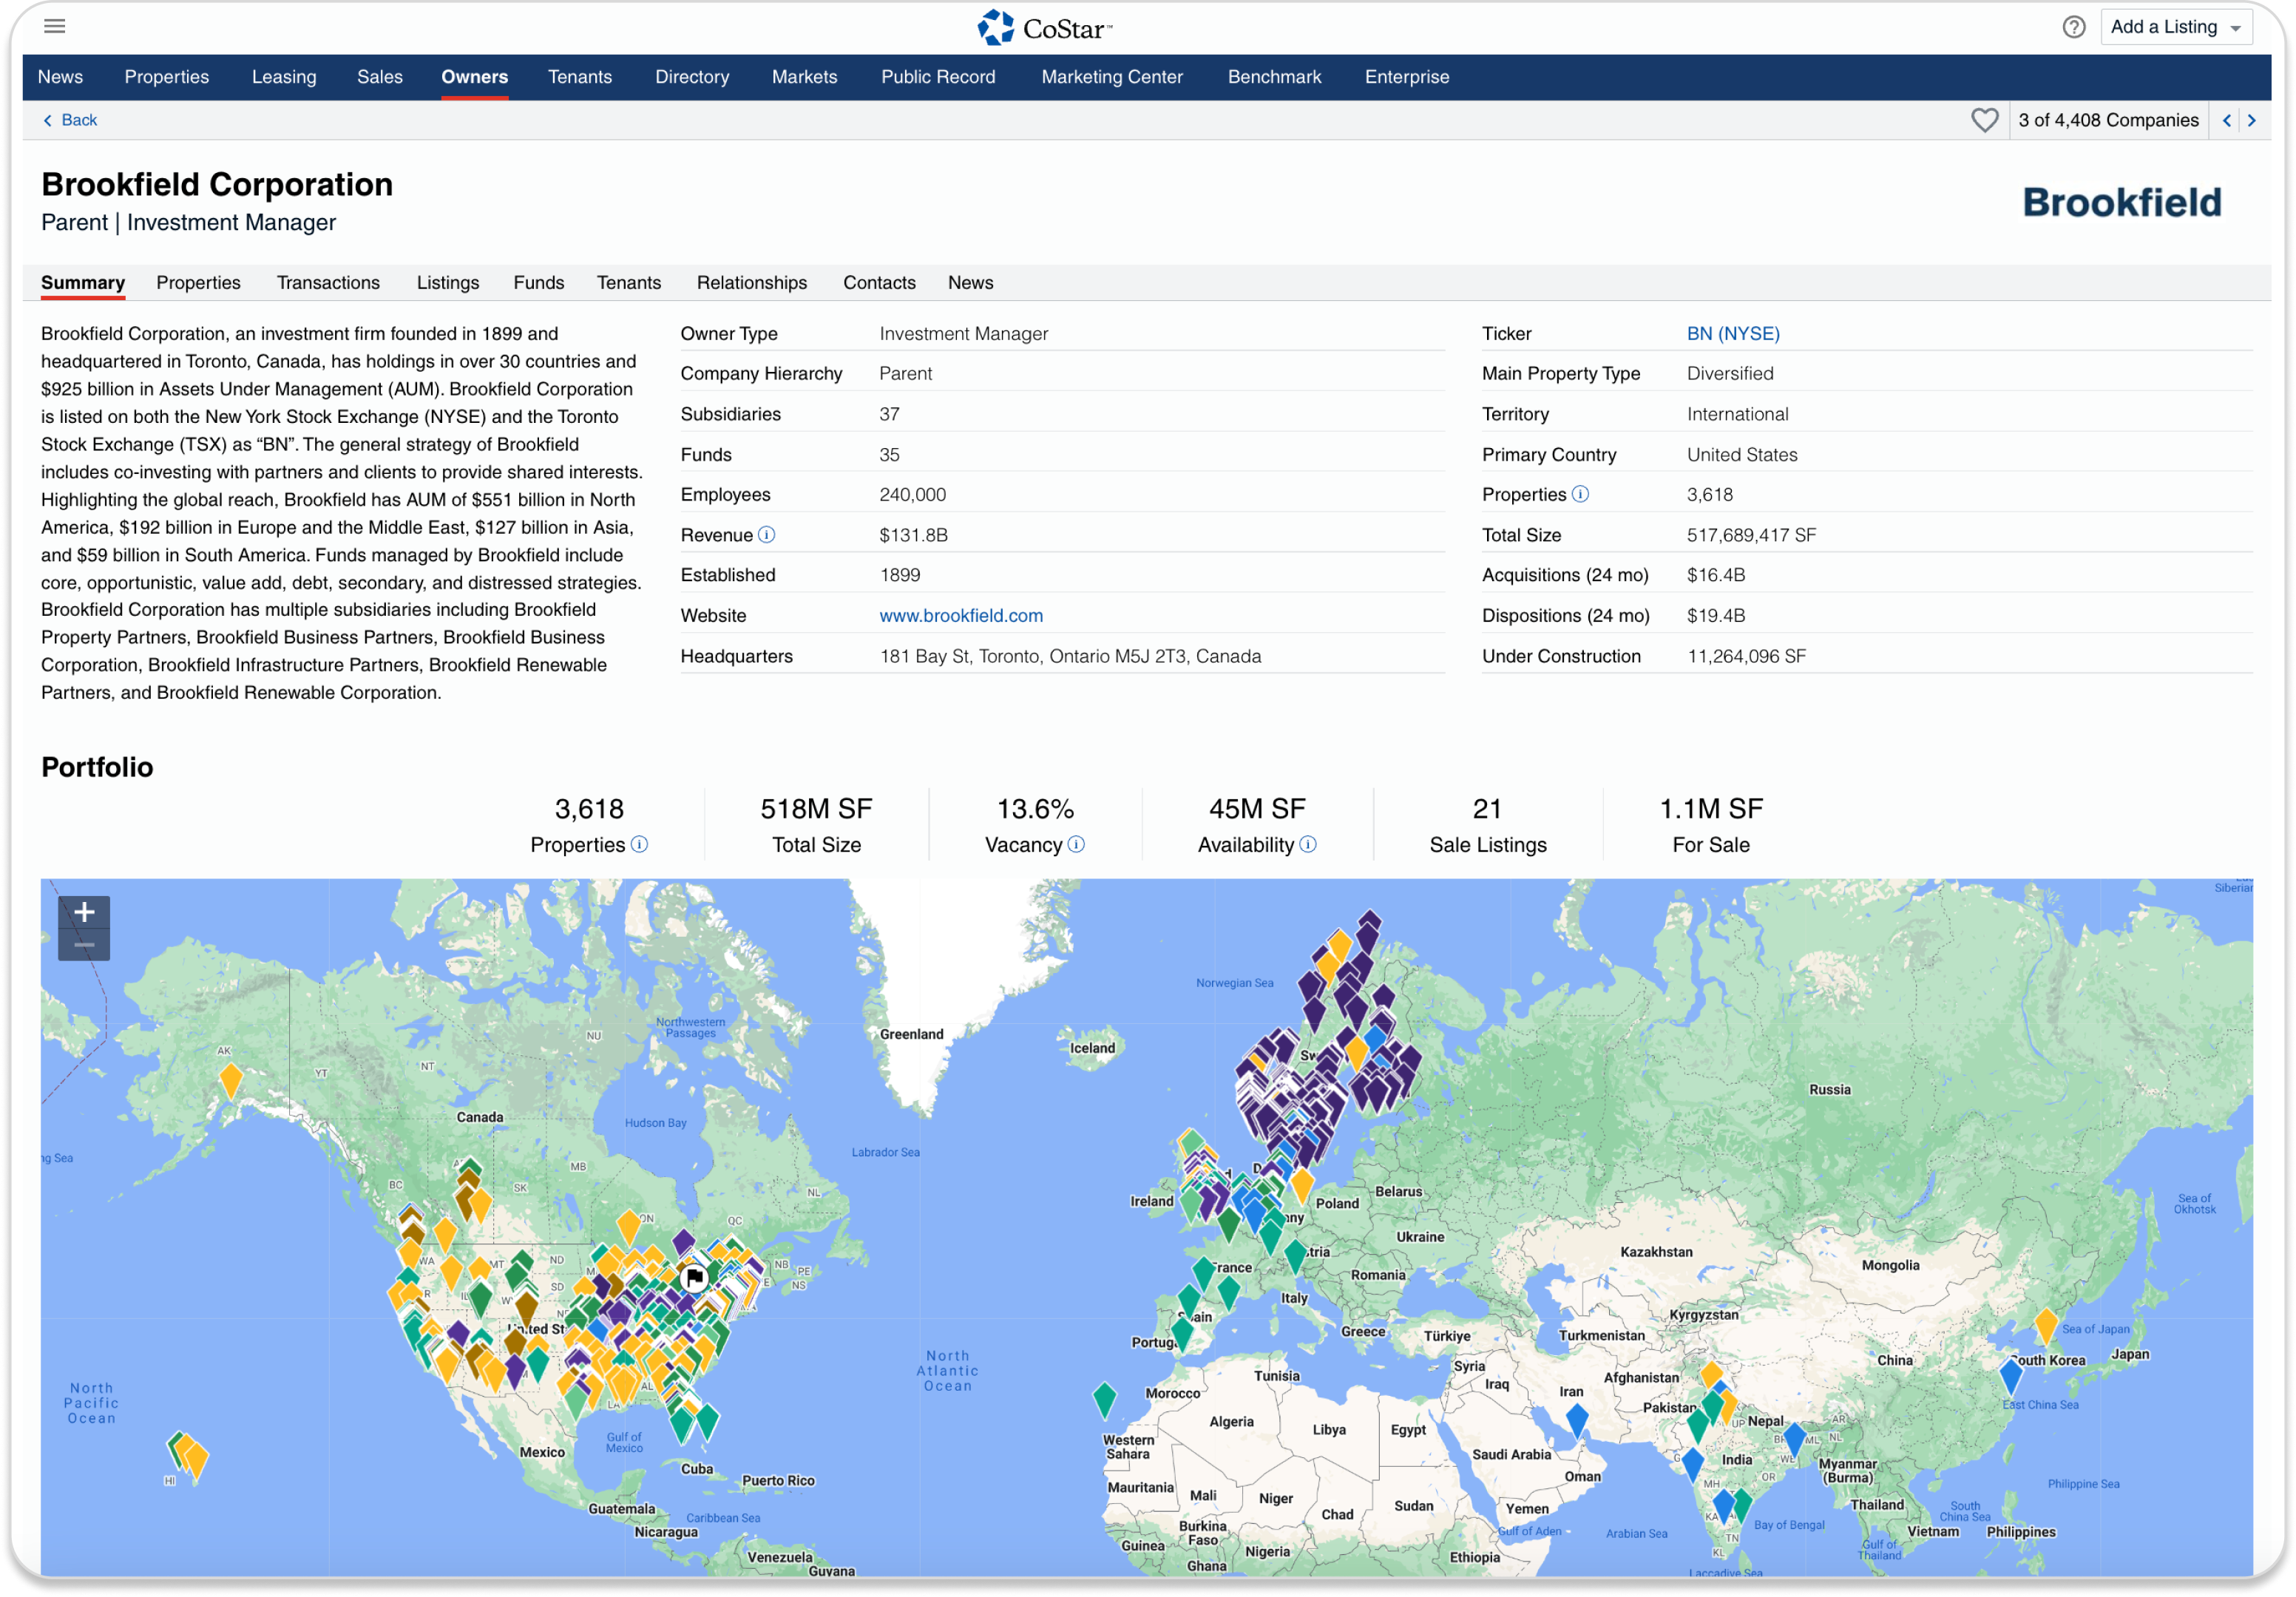Click the Availability info icon
Viewport: 2296px width, 1597px height.
1308,844
